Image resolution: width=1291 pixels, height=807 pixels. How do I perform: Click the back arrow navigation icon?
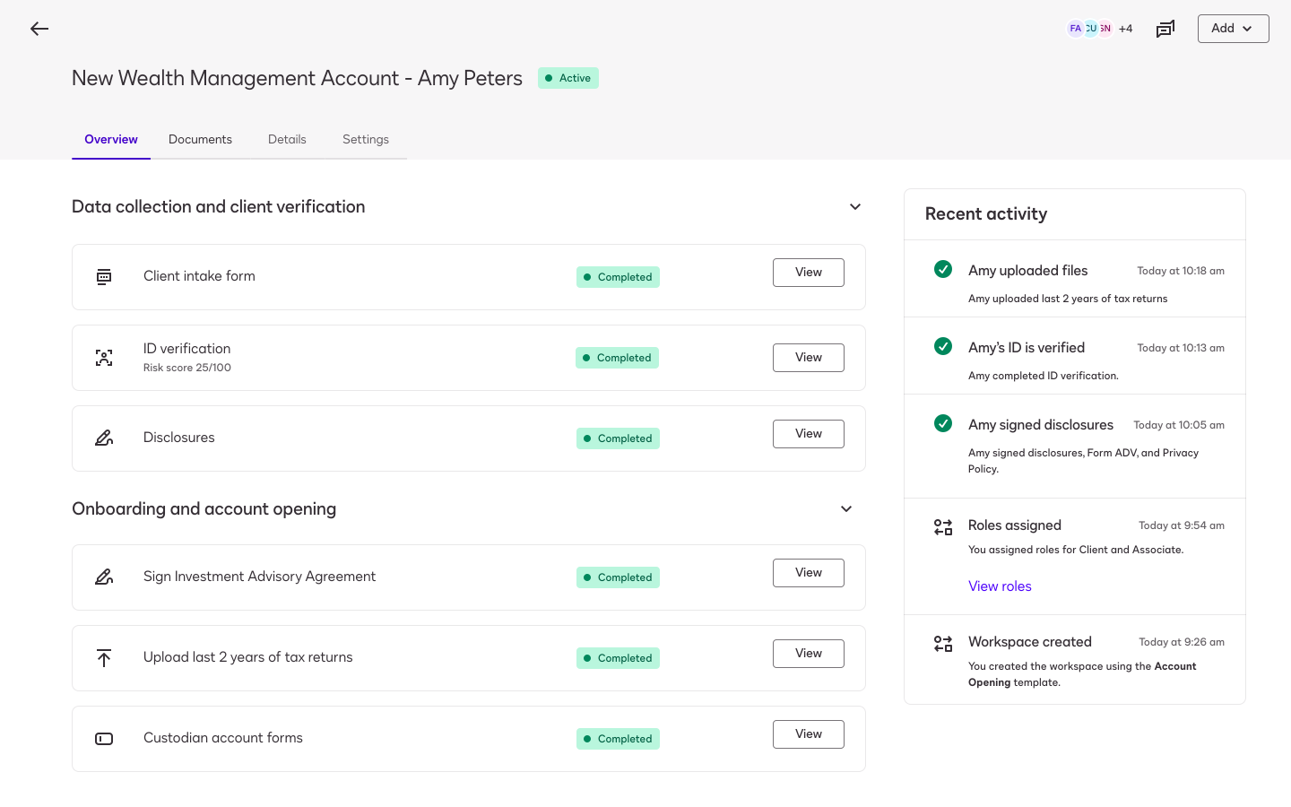(x=39, y=28)
